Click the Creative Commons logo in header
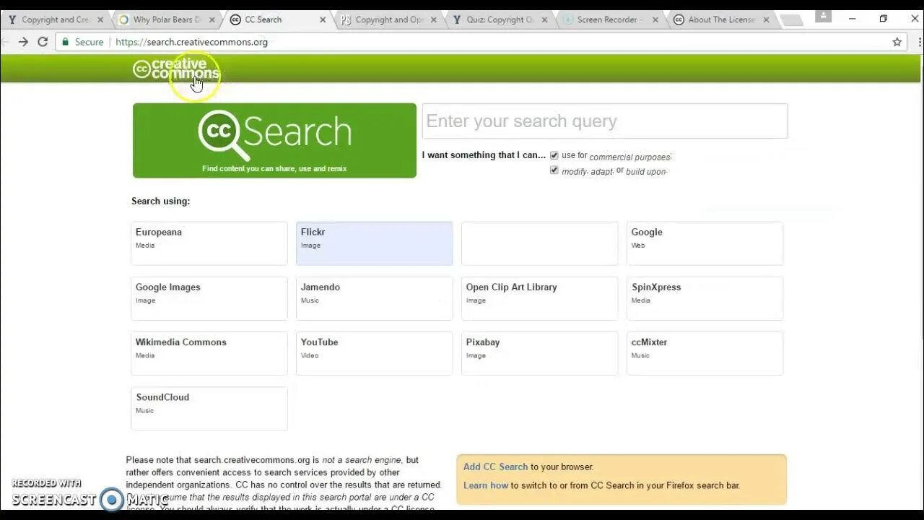The image size is (924, 520). point(176,69)
